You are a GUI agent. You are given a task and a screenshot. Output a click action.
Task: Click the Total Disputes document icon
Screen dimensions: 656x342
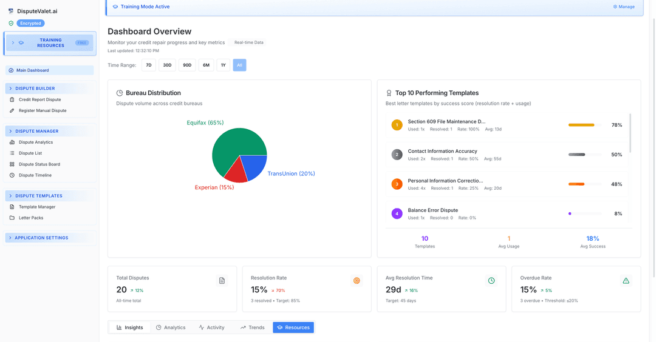coord(222,281)
